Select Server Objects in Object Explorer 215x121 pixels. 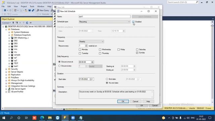(x=17, y=72)
